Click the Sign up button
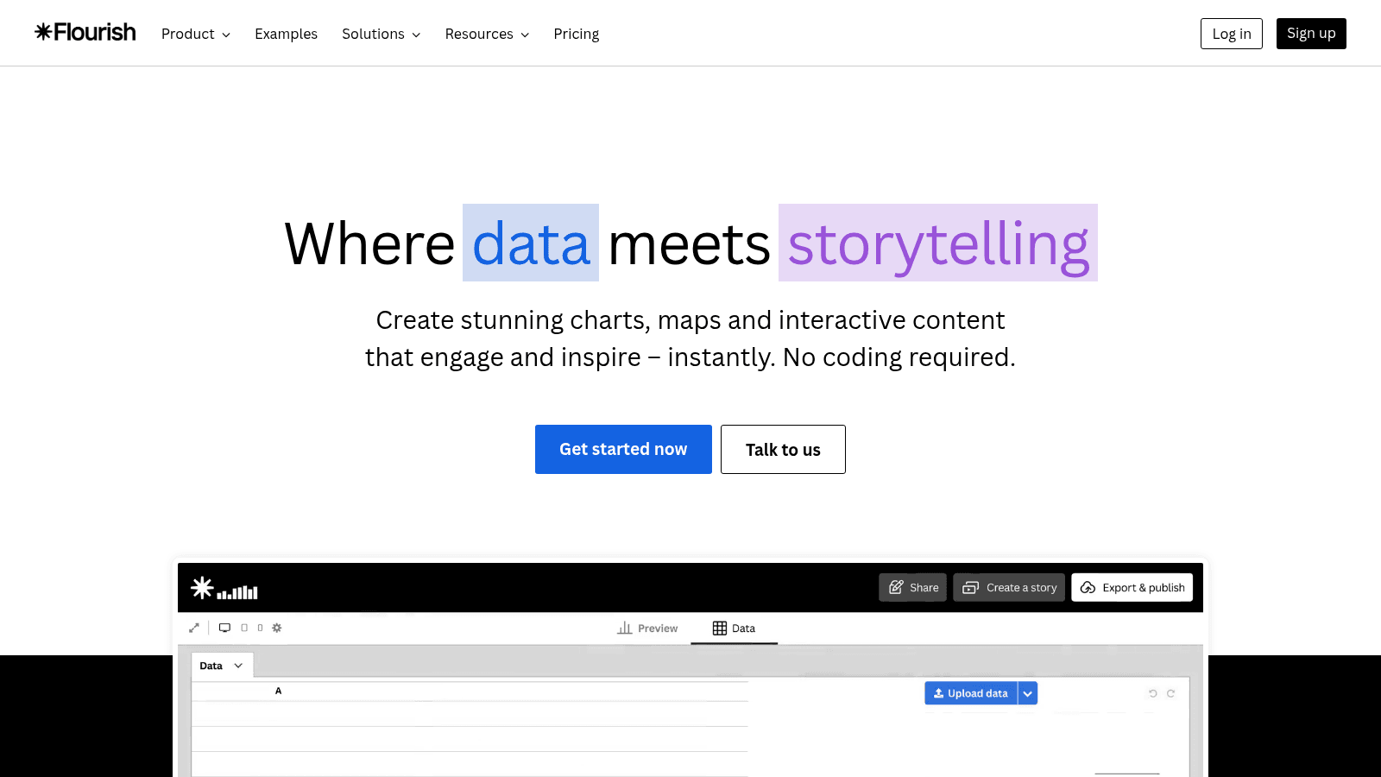Screen dimensions: 1381x777 tap(1311, 34)
